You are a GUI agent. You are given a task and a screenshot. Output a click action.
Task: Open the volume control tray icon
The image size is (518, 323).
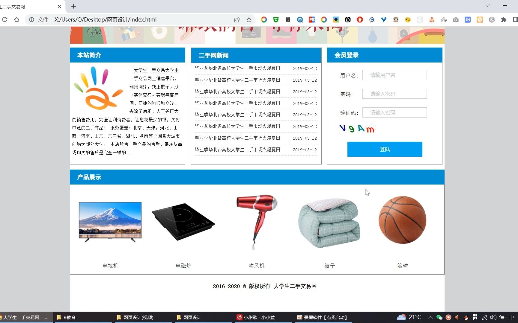[493, 317]
